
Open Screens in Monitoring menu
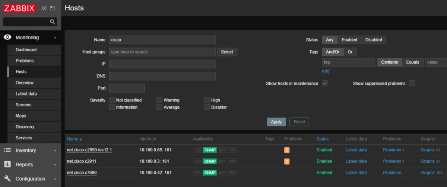click(x=34, y=105)
